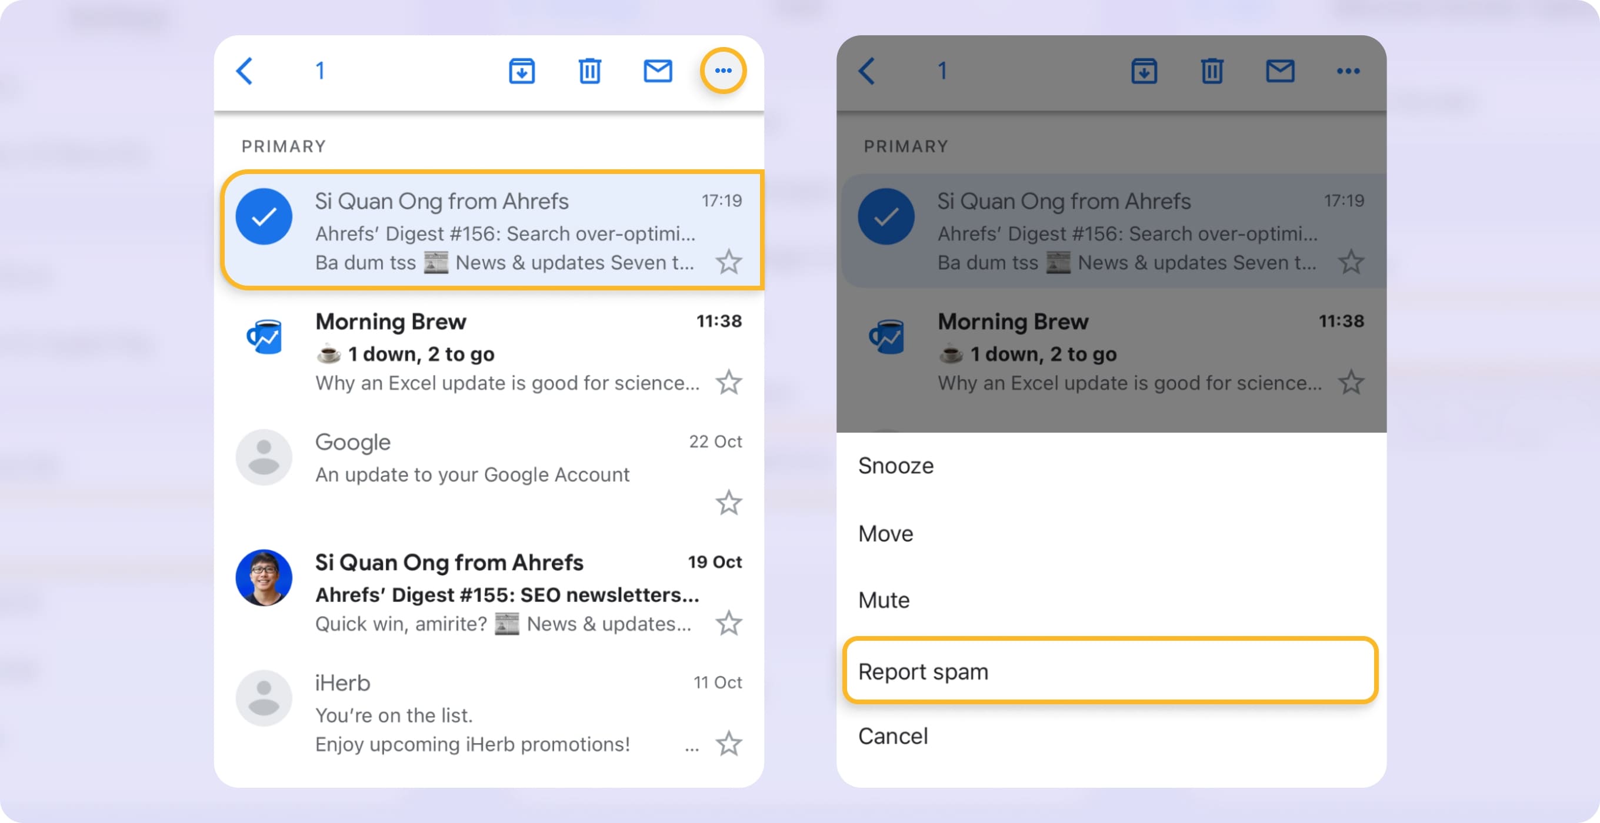Tap Cancel to dismiss the menu
The height and width of the screenshot is (823, 1600).
pos(893,736)
